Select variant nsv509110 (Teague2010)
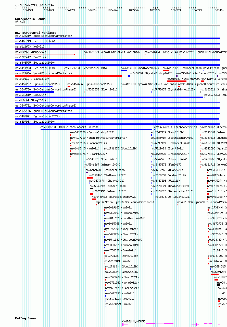 click(32, 79)
